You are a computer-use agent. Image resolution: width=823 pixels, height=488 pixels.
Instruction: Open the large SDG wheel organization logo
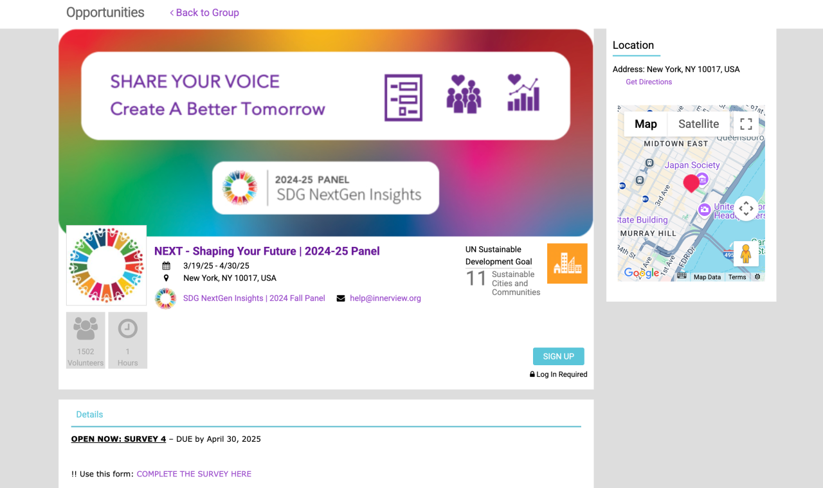[x=106, y=265]
